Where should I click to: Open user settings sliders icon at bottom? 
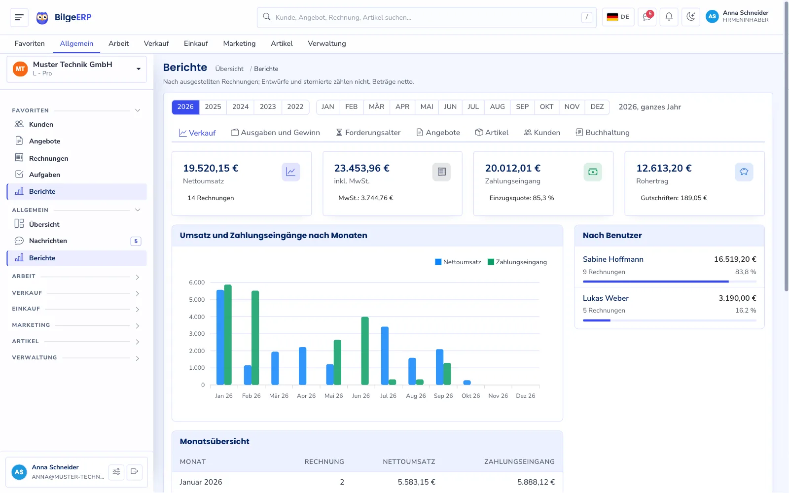tap(116, 472)
